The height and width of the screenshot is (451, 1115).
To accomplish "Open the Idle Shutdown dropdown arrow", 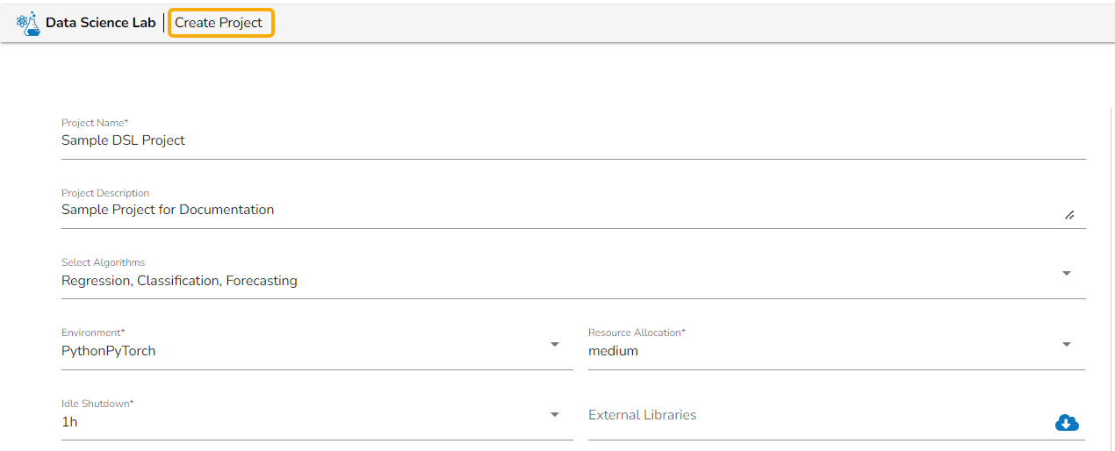I will coord(555,415).
